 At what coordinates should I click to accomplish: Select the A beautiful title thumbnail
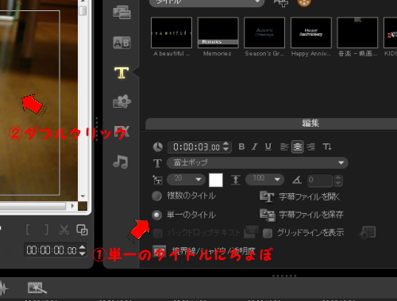[172, 32]
